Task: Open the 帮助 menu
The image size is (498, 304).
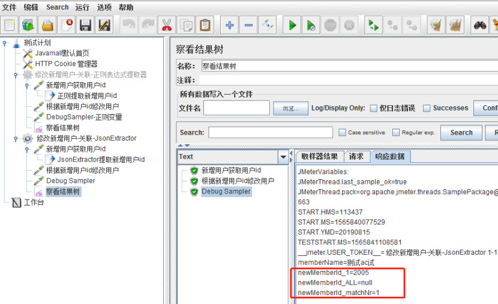Action: tap(126, 7)
